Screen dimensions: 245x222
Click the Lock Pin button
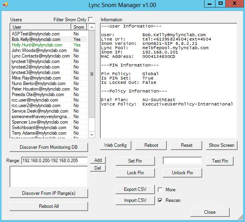pyautogui.click(x=135, y=173)
